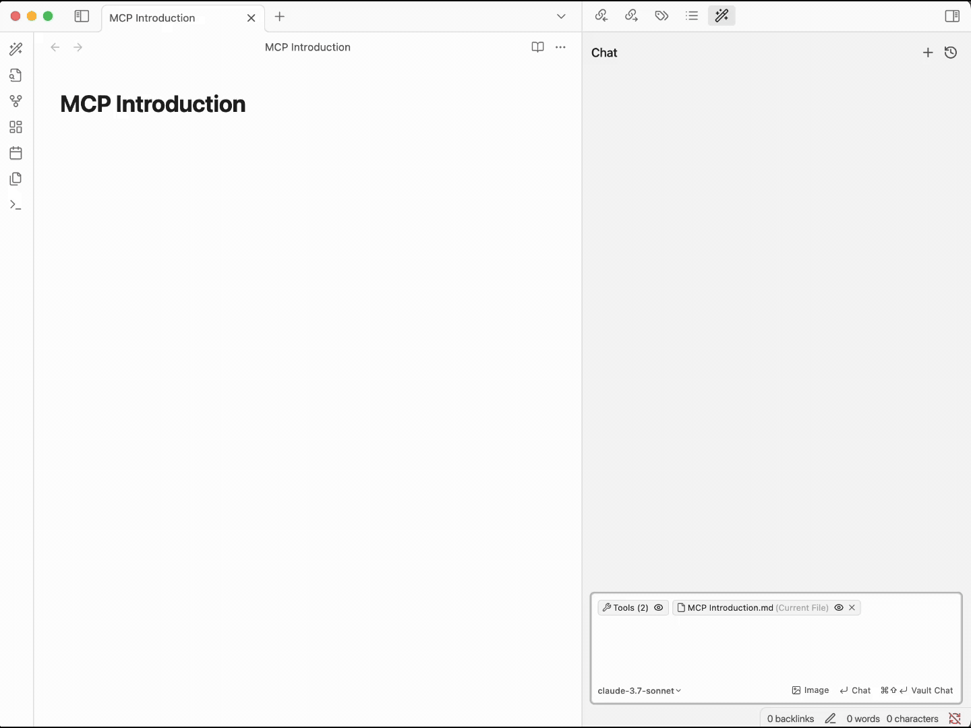The width and height of the screenshot is (971, 728).
Task: Click the templates copy icon in left ribbon
Action: pyautogui.click(x=16, y=179)
